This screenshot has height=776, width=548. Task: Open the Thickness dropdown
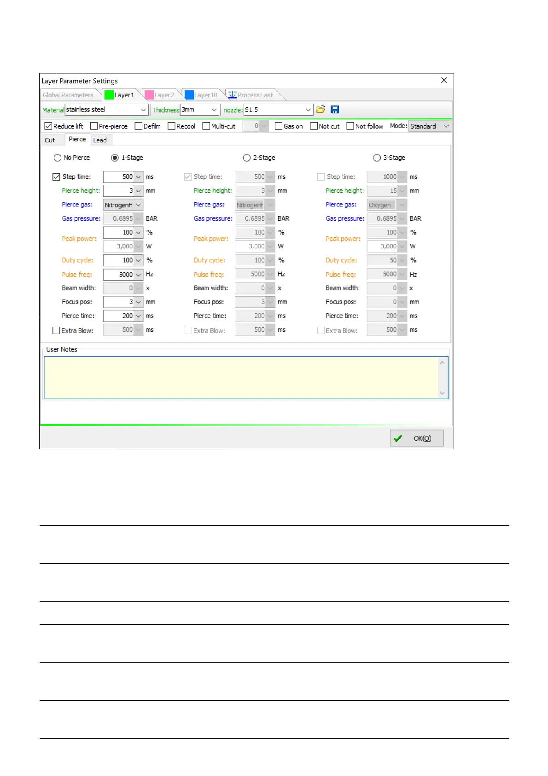(x=214, y=110)
